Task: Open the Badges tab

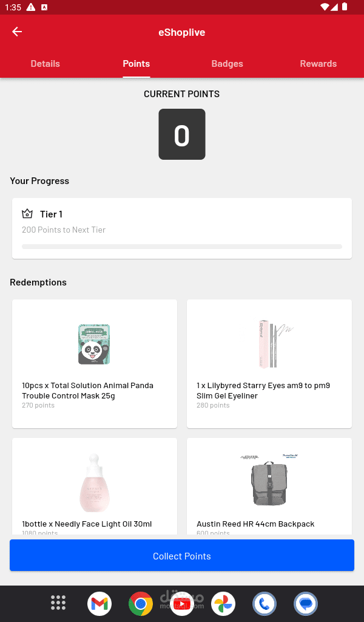Action: pos(227,64)
